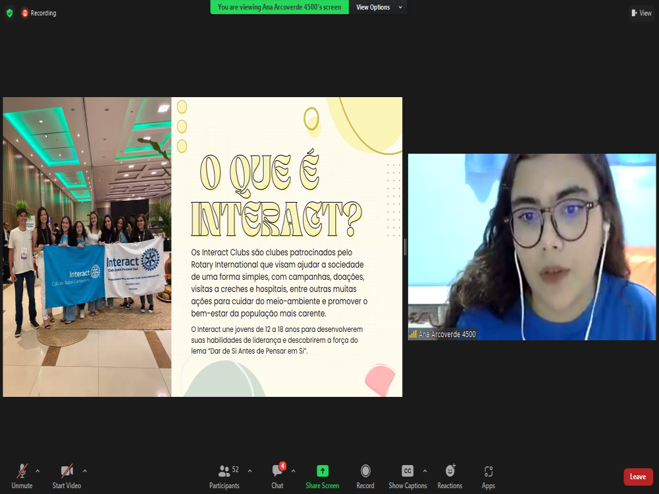The width and height of the screenshot is (659, 494).
Task: Start recording with the Record button
Action: 365,476
